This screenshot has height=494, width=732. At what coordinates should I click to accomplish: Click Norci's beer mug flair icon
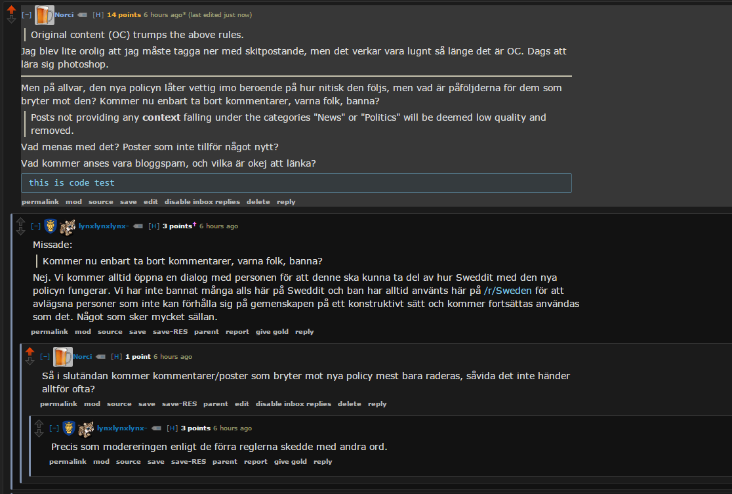[x=44, y=14]
